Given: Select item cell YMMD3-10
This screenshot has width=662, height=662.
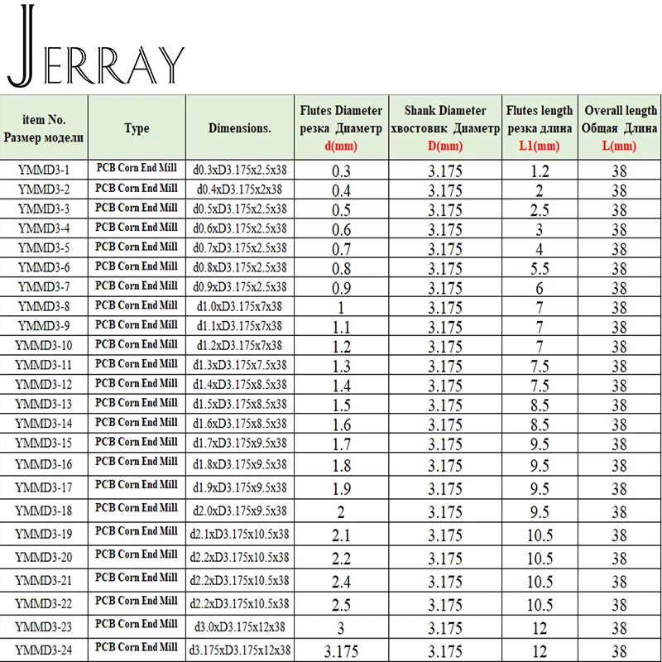Looking at the screenshot, I should tap(44, 345).
